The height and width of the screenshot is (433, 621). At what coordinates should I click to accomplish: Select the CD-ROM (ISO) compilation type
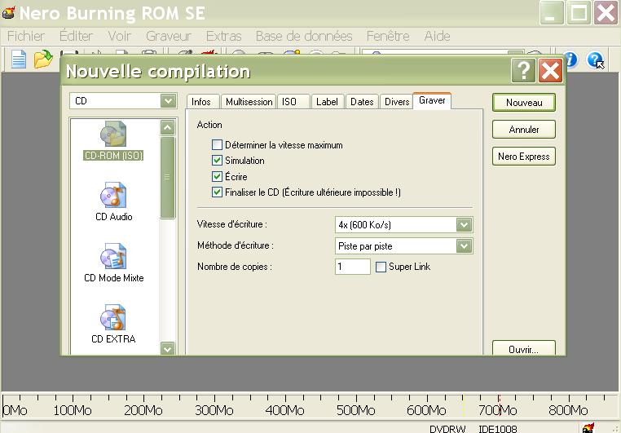(x=113, y=140)
